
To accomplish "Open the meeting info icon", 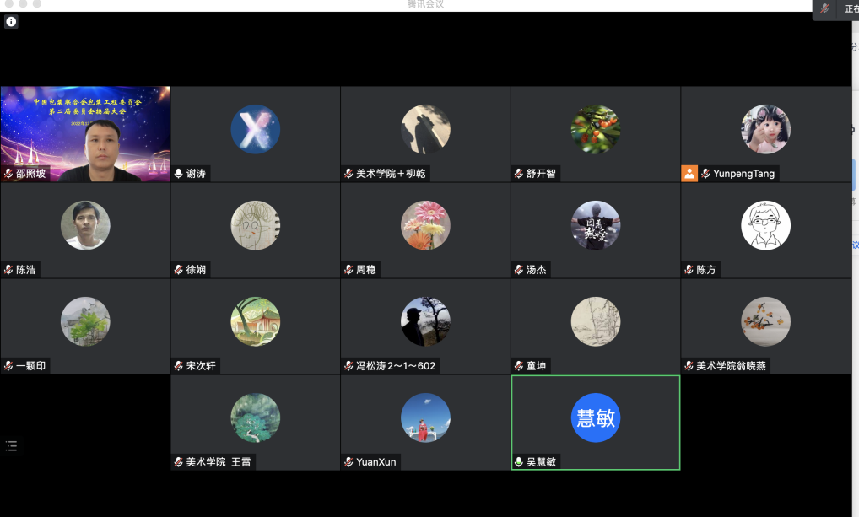I will [11, 22].
